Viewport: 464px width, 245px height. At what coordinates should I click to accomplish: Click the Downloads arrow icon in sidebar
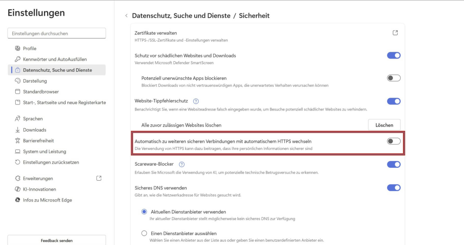18,130
